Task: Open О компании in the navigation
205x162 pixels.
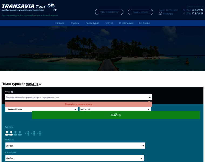Action: tap(126, 23)
